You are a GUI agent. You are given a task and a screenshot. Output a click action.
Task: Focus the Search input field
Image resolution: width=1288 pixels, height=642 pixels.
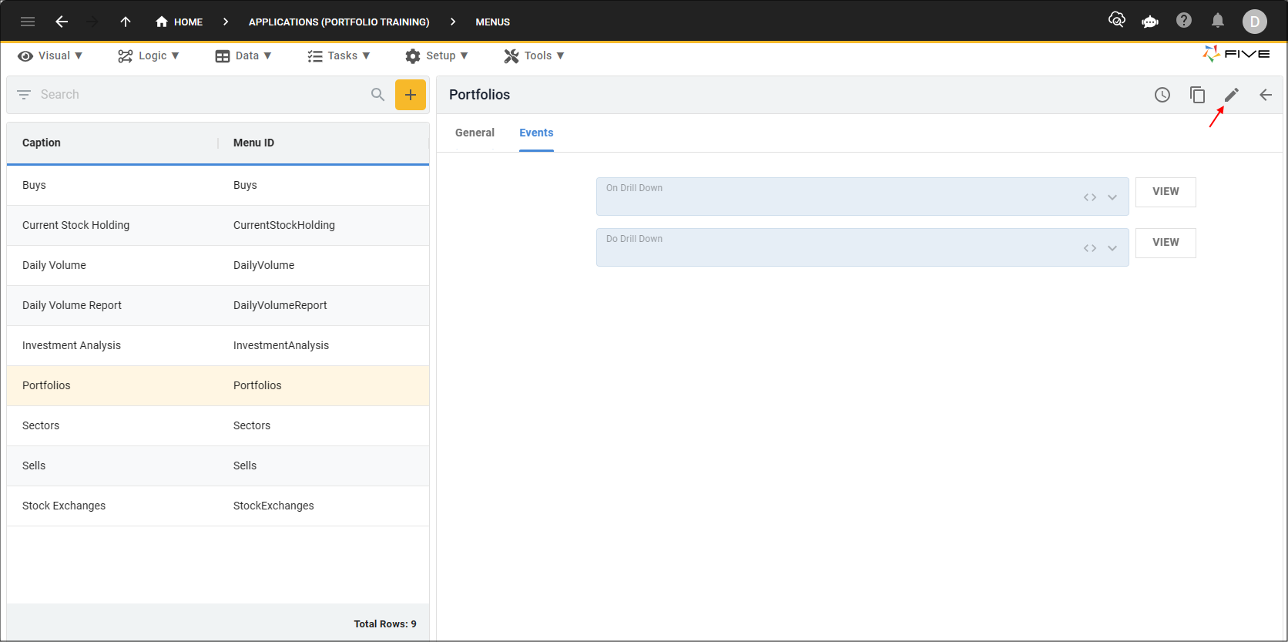pos(202,94)
